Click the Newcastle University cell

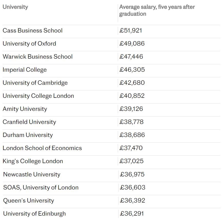[32, 174]
